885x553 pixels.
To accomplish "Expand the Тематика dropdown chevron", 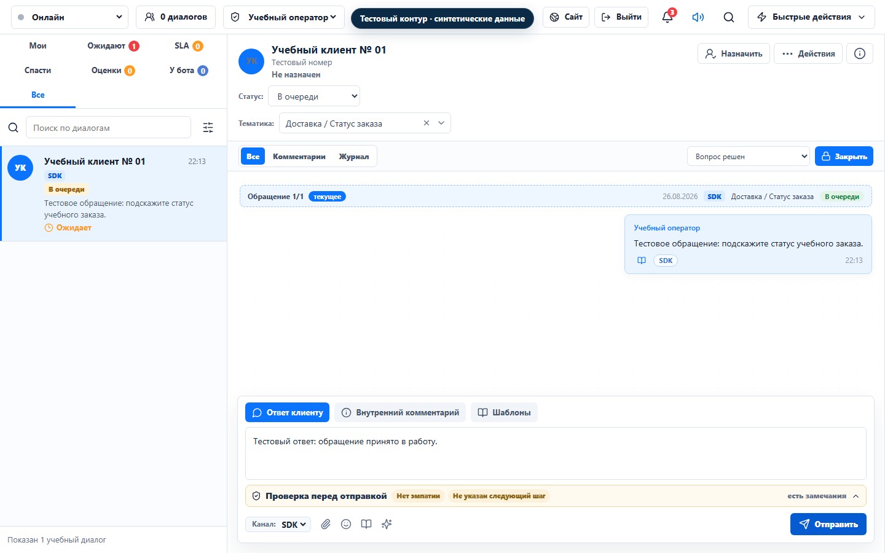I will [x=441, y=123].
